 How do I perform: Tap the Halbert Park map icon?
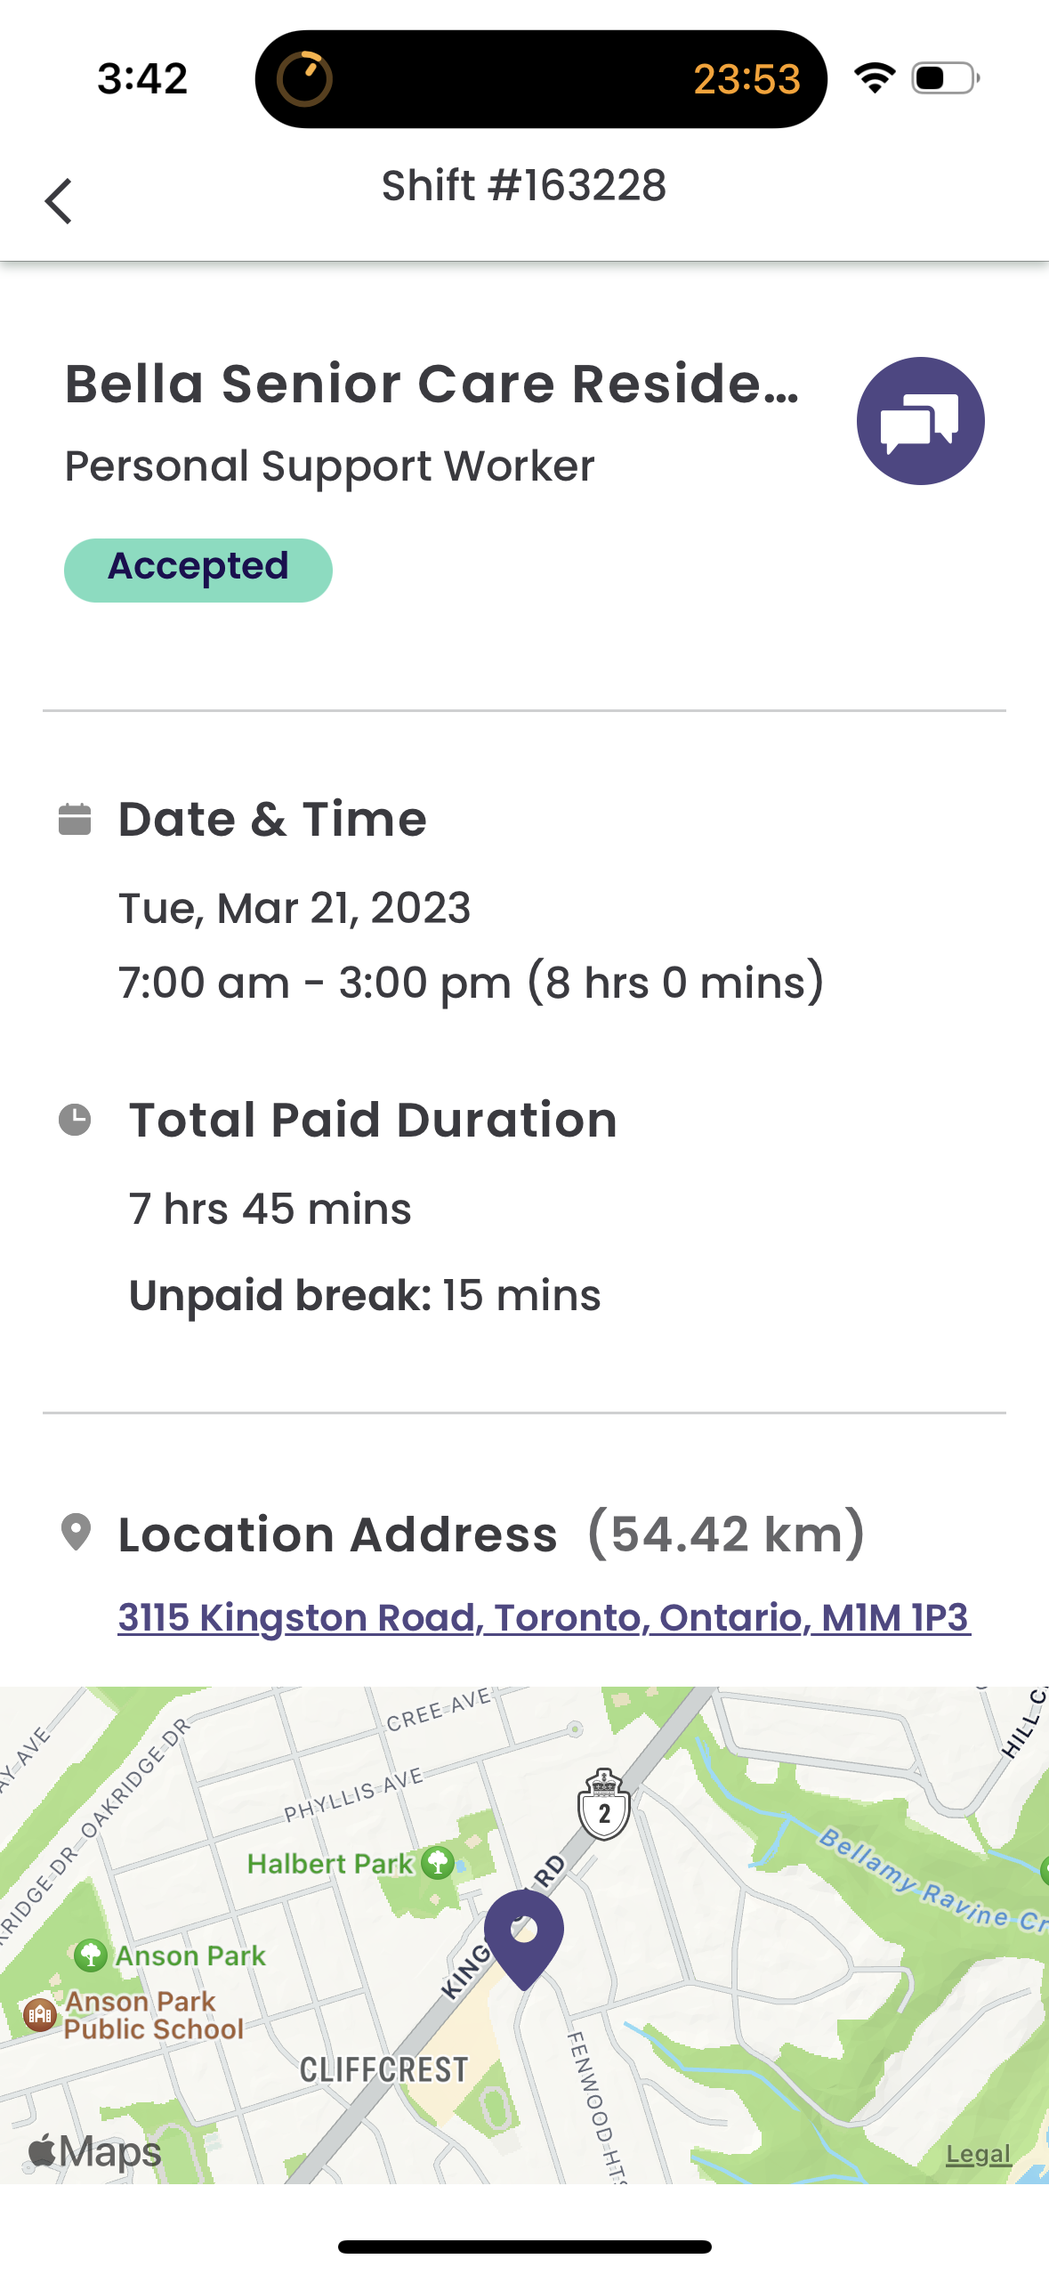[x=438, y=1862]
